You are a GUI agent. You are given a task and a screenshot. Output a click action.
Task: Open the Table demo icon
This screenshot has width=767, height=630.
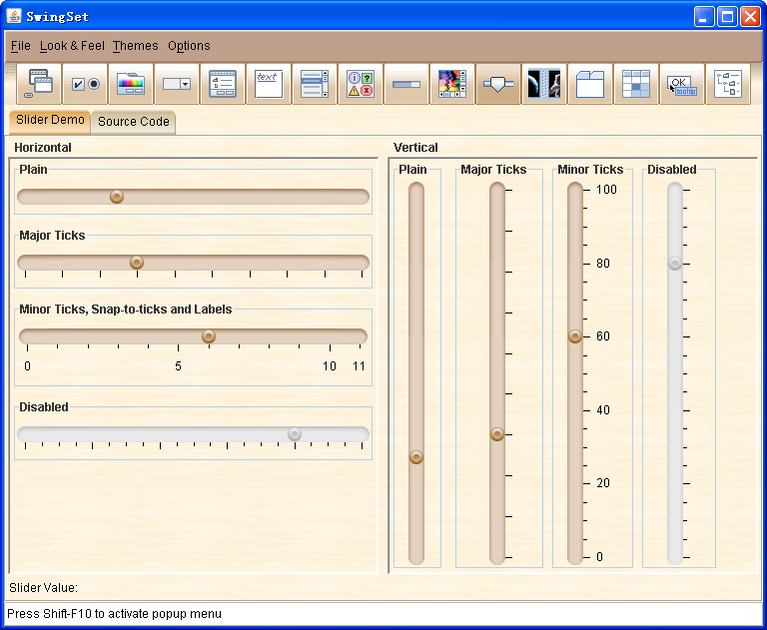636,84
